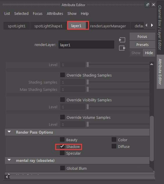Float the Attribute Editor panel
The height and width of the screenshot is (184, 164).
148,5
